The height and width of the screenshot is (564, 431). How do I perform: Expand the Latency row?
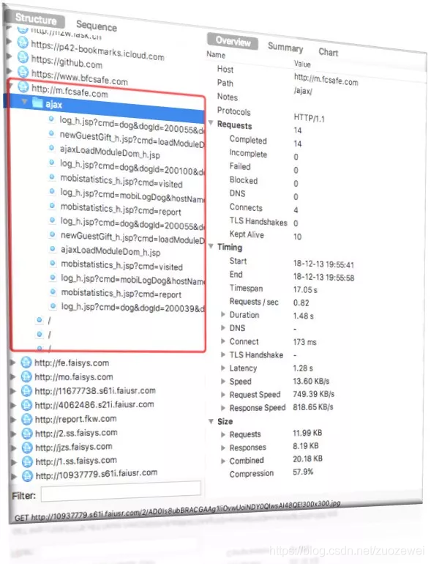tap(223, 368)
